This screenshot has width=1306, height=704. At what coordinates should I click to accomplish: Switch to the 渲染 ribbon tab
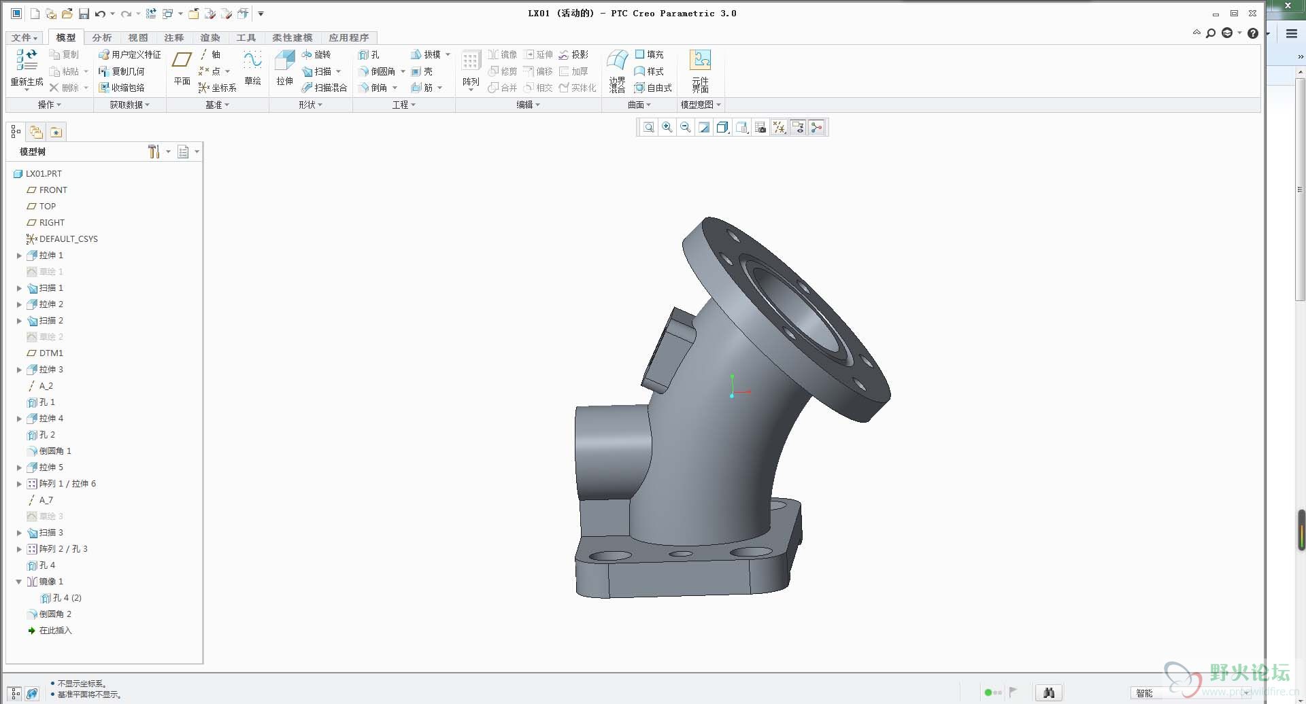210,38
